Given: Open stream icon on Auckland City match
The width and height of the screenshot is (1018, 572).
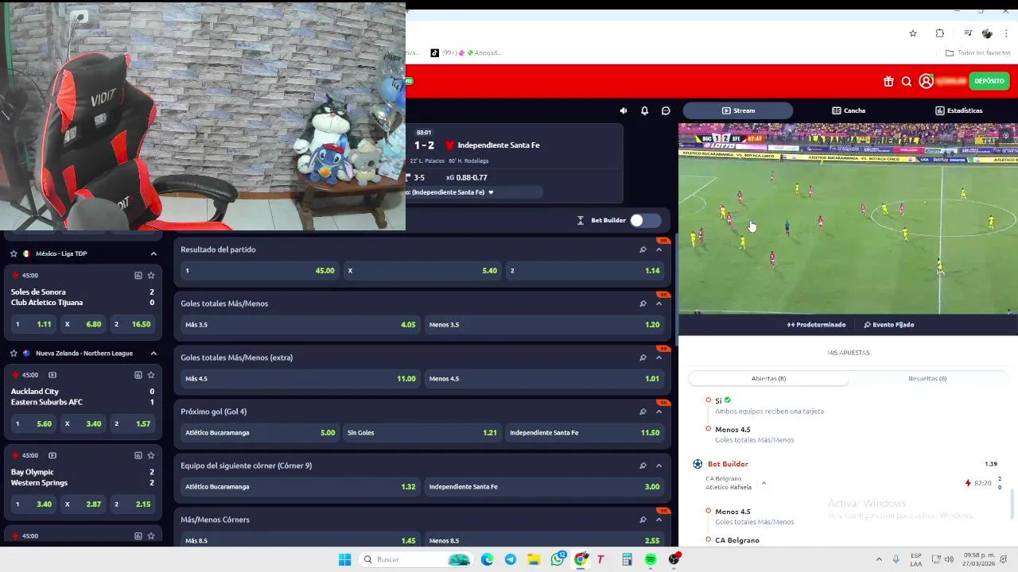Looking at the screenshot, I should (52, 375).
